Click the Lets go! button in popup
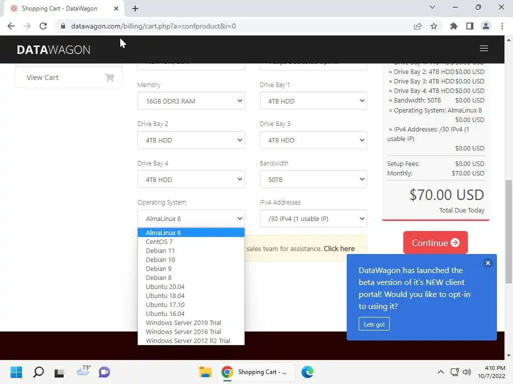This screenshot has height=384, width=513. (374, 324)
